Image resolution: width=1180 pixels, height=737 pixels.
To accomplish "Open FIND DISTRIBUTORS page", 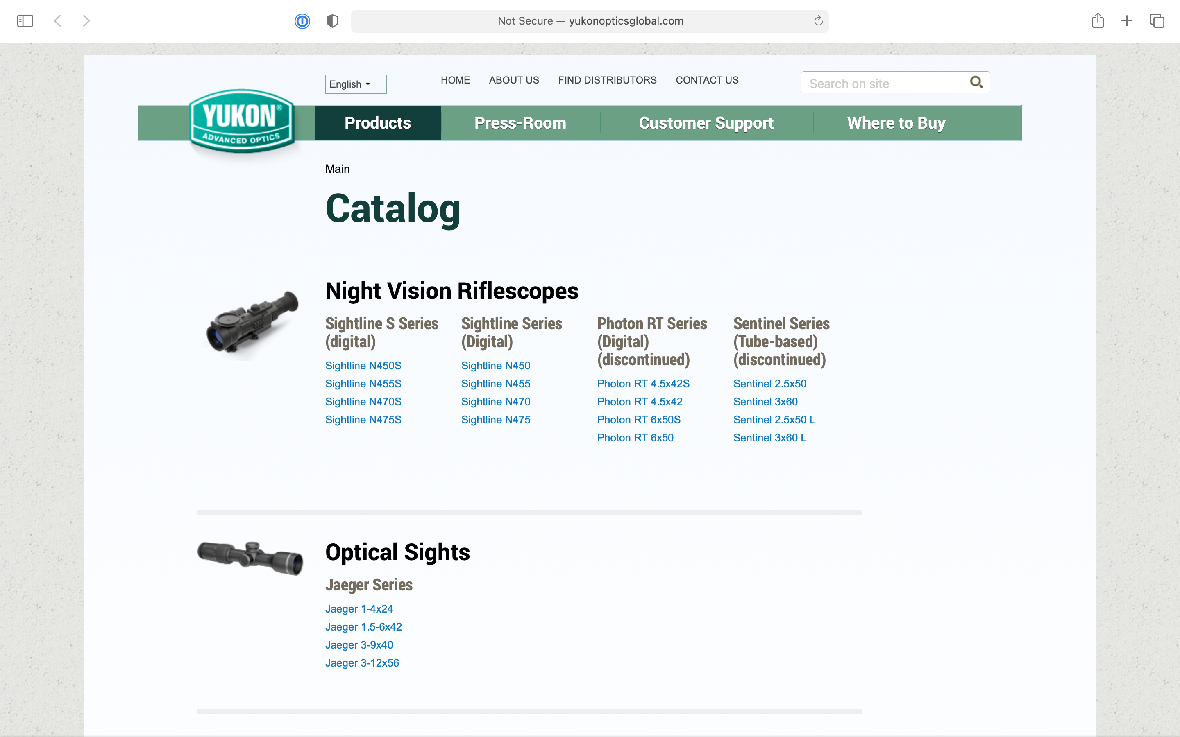I will click(607, 80).
